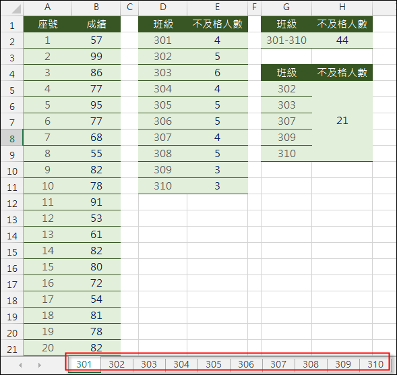Image resolution: width=397 pixels, height=375 pixels.
Task: Select seat number 7 in column A
Action: tap(48, 138)
